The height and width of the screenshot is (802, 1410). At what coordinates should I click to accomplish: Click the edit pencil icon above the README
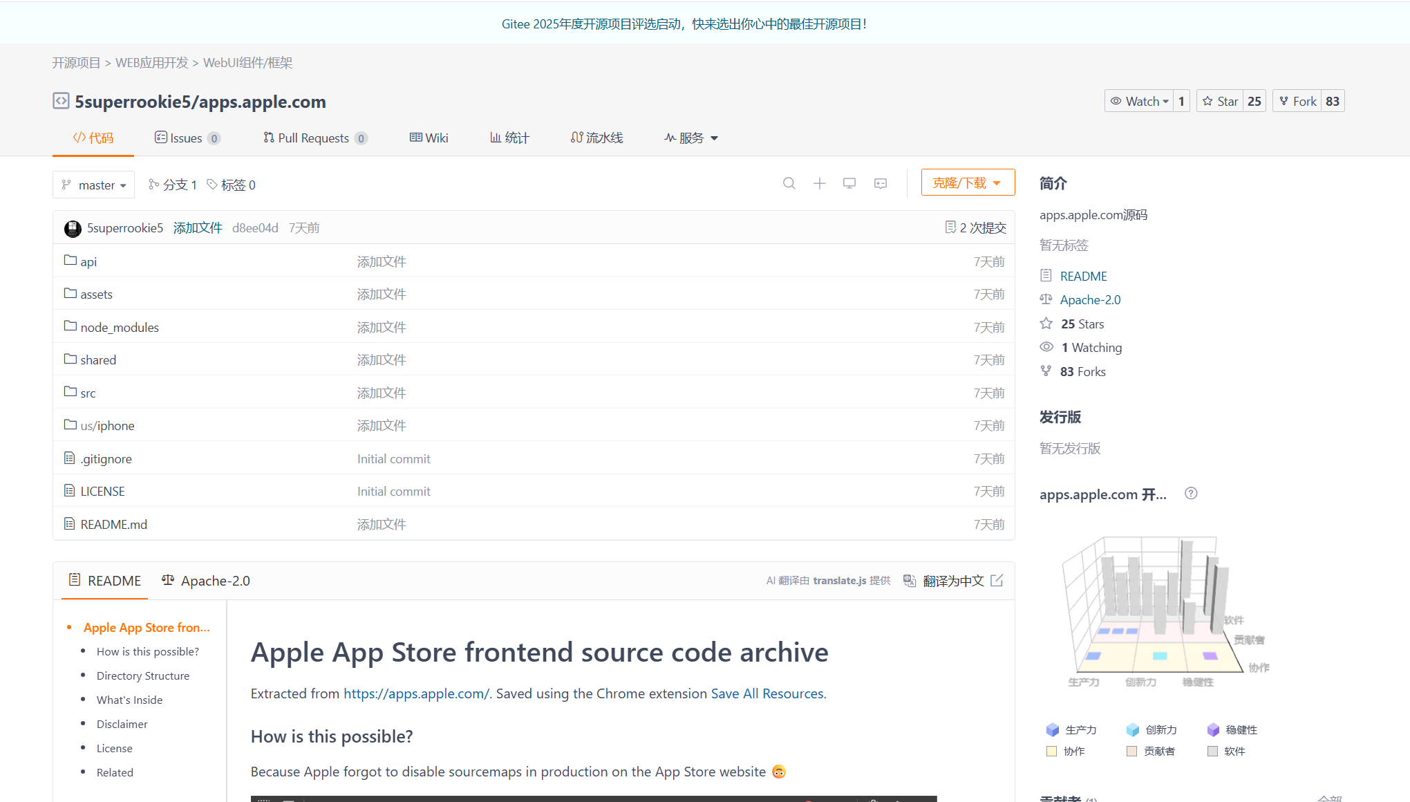[997, 581]
